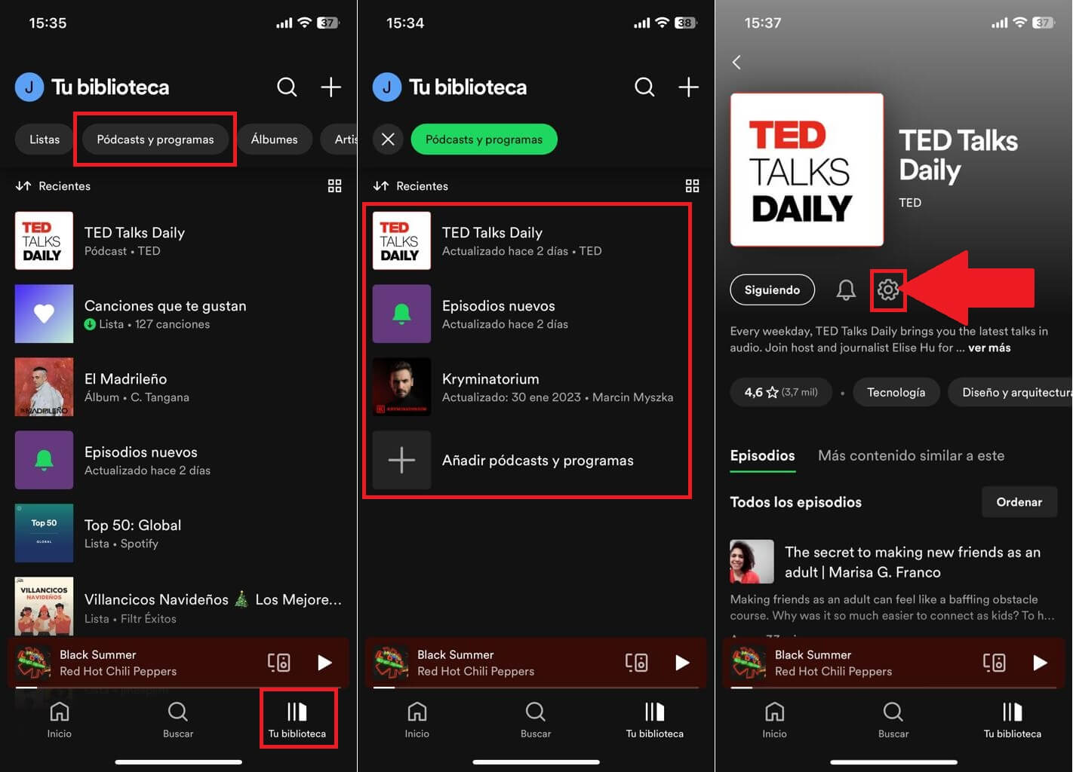The height and width of the screenshot is (772, 1073).
Task: Open rating 4,6 chip
Action: tap(781, 392)
